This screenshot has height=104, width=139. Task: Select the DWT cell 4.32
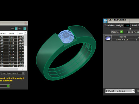point(13,55)
